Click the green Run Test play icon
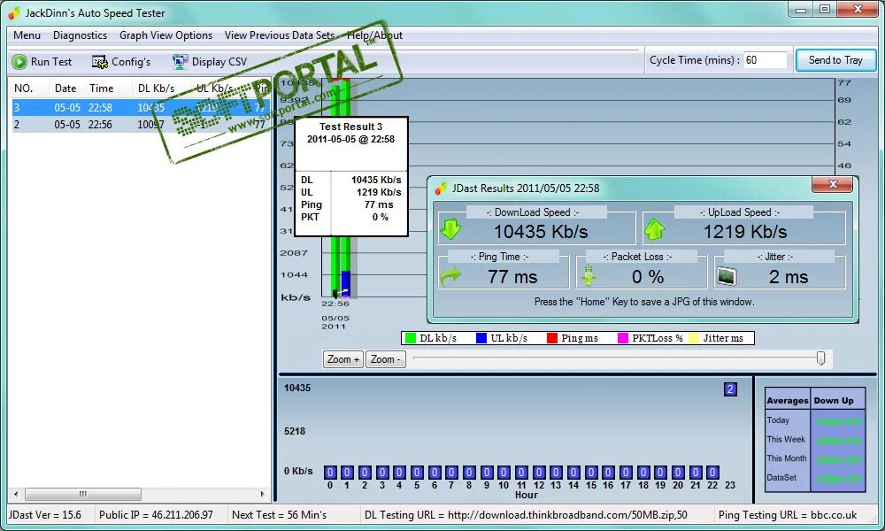This screenshot has width=885, height=531. point(19,62)
